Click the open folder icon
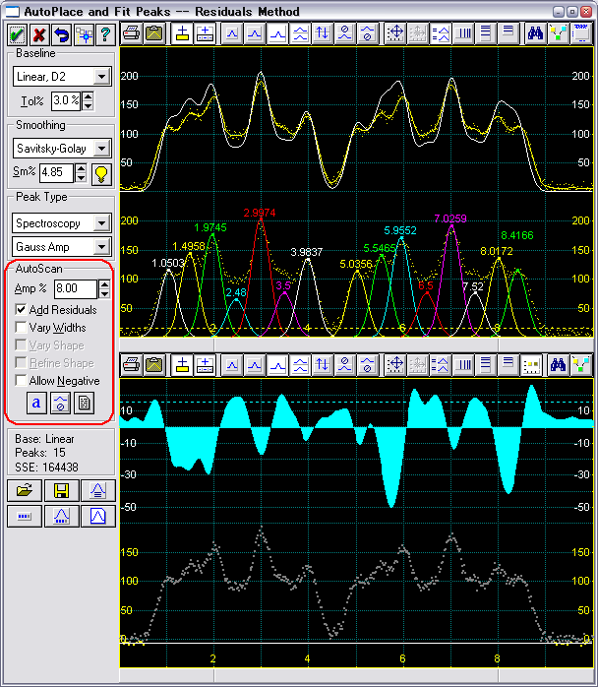 pos(24,490)
